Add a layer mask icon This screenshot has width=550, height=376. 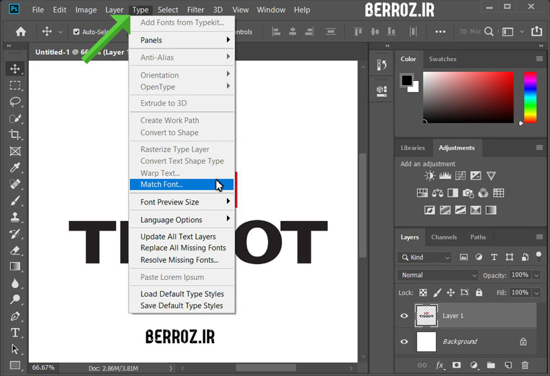pyautogui.click(x=456, y=365)
